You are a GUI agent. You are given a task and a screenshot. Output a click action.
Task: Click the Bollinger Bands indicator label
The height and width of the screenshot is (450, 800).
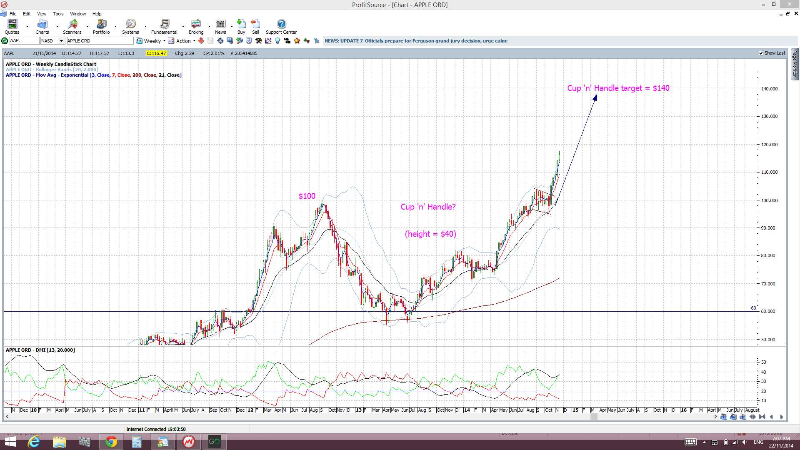52,70
